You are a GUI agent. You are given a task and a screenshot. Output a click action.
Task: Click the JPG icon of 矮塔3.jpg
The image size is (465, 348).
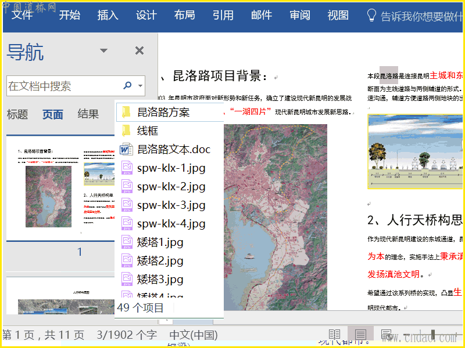[127, 279]
